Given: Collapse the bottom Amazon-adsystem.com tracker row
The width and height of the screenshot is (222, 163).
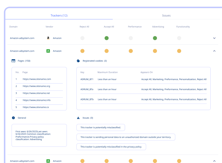Looking at the screenshot, I should pos(214,161).
